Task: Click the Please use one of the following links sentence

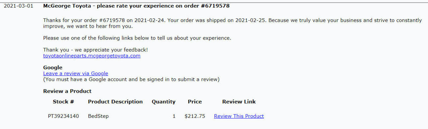Action: [137, 38]
